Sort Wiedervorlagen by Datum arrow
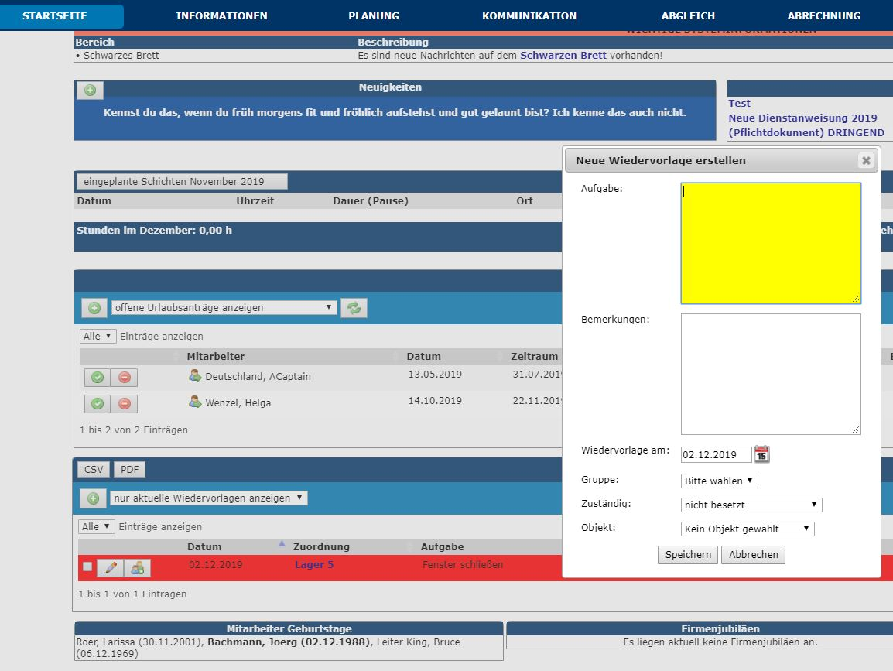The height and width of the screenshot is (671, 893). pyautogui.click(x=282, y=545)
